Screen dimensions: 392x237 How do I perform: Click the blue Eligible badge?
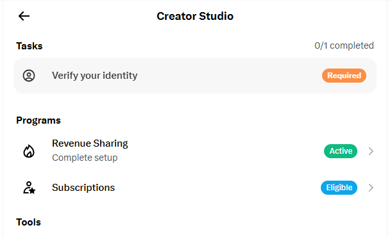pyautogui.click(x=339, y=188)
